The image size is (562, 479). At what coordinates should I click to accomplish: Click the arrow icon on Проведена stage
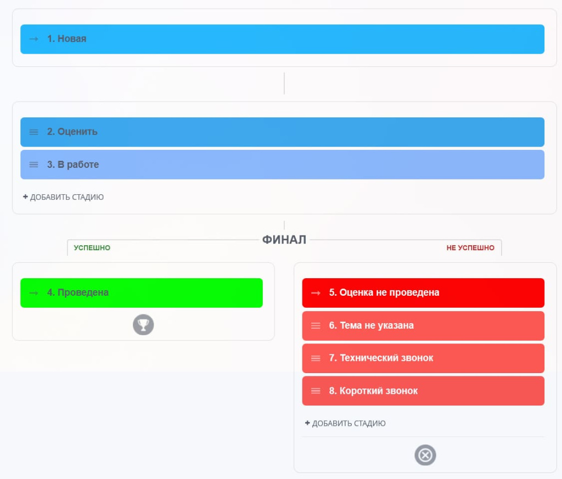(x=33, y=293)
